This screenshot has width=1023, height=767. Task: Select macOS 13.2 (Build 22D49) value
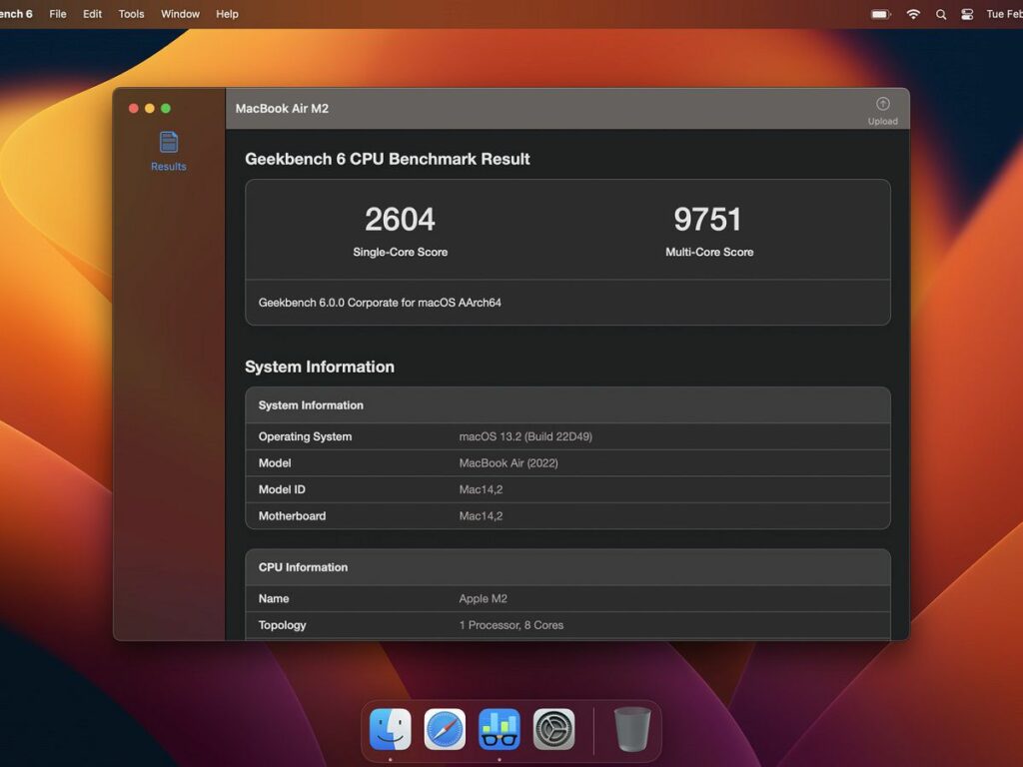[x=525, y=436]
